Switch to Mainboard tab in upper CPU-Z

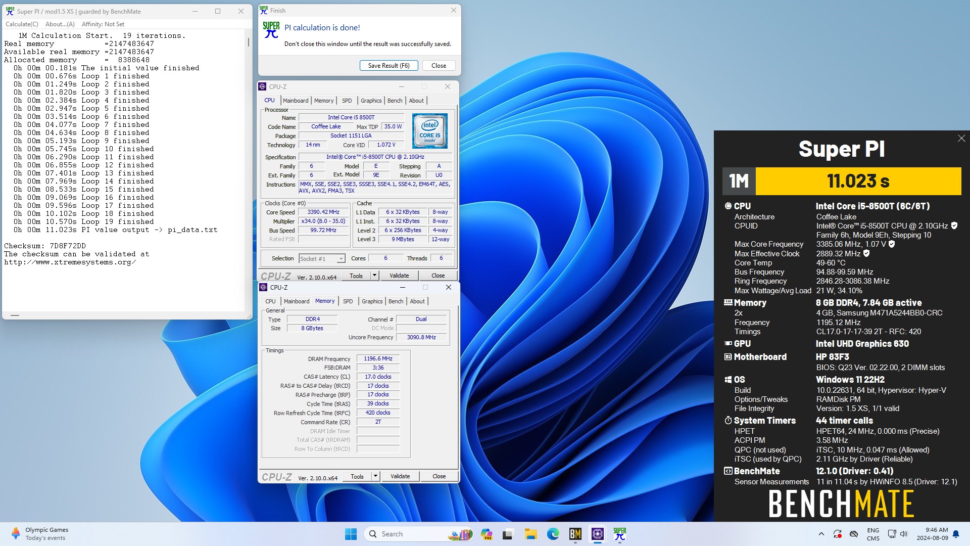point(296,101)
